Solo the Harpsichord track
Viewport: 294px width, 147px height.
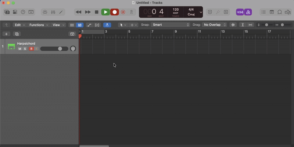[25, 49]
